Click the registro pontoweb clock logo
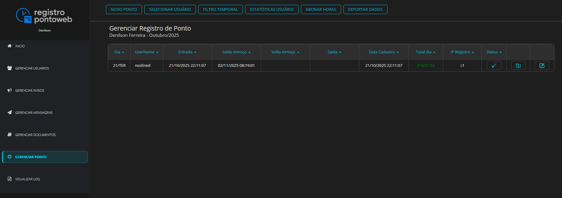Screen dimensions: 562x198 coord(24,16)
